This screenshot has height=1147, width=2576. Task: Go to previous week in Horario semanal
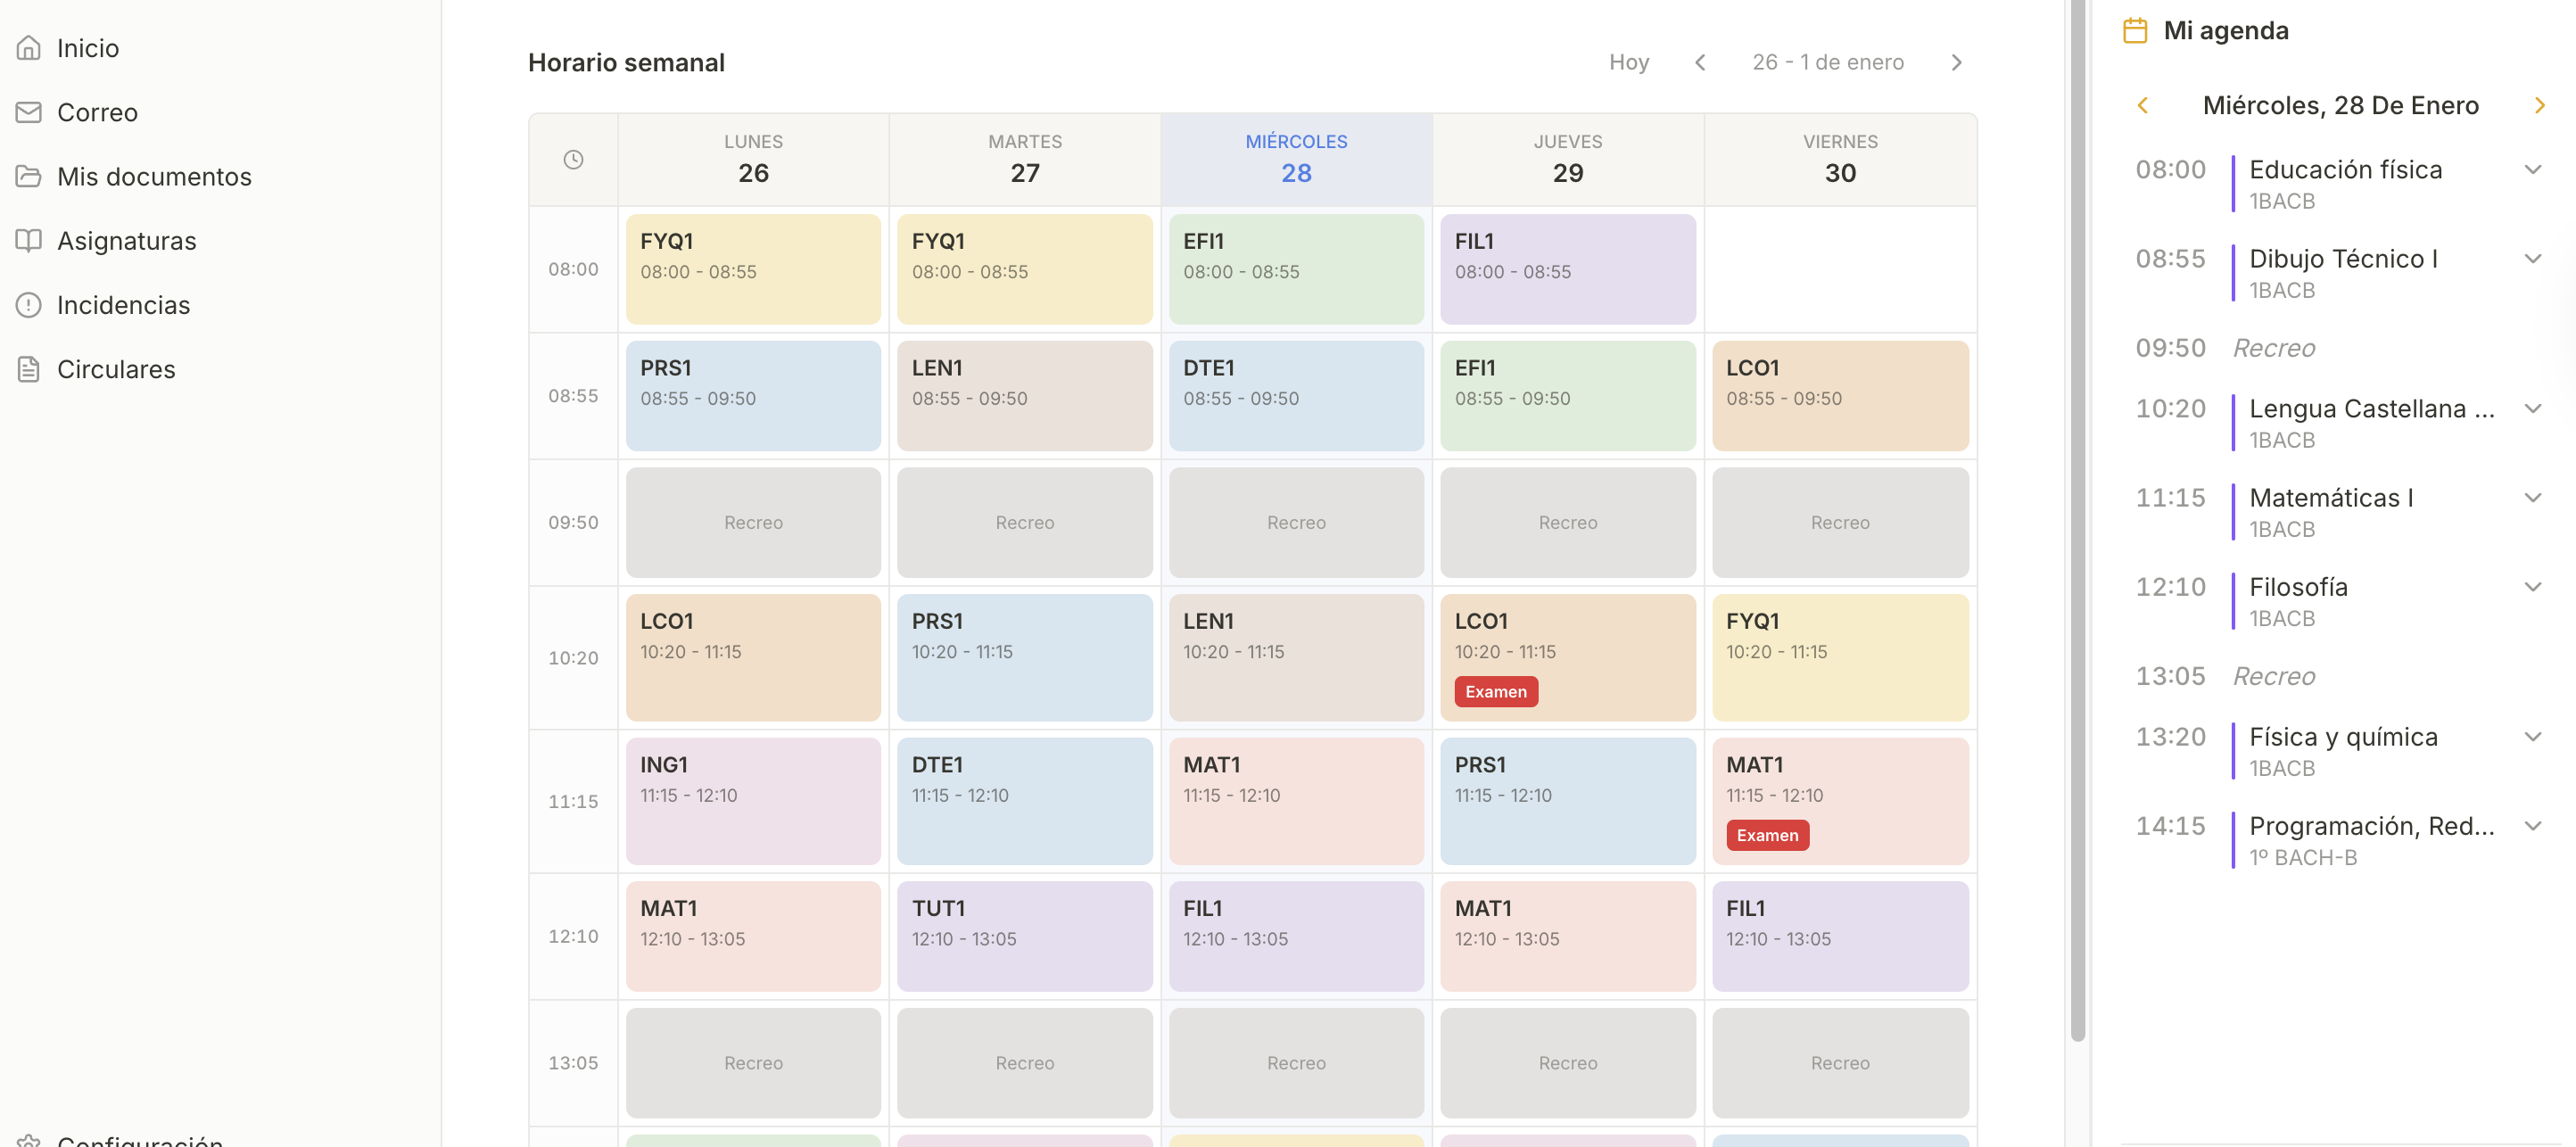coord(1700,63)
